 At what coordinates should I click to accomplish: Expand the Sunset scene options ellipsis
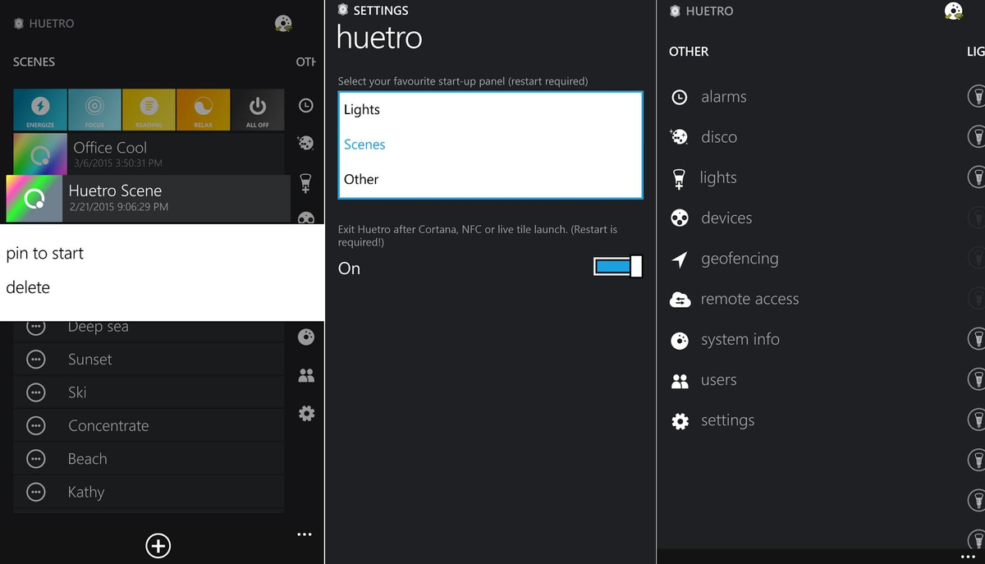(x=35, y=359)
